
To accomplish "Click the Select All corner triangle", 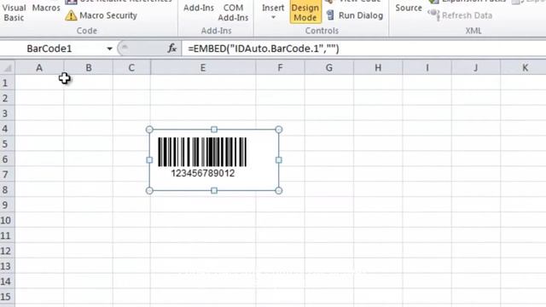I will tap(8, 67).
